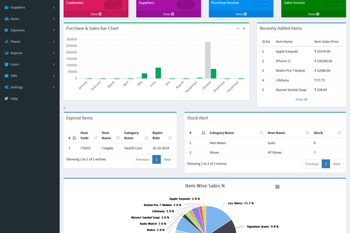350x233 pixels.
Task: Expand the Settings menu chevron
Action: (x=54, y=87)
